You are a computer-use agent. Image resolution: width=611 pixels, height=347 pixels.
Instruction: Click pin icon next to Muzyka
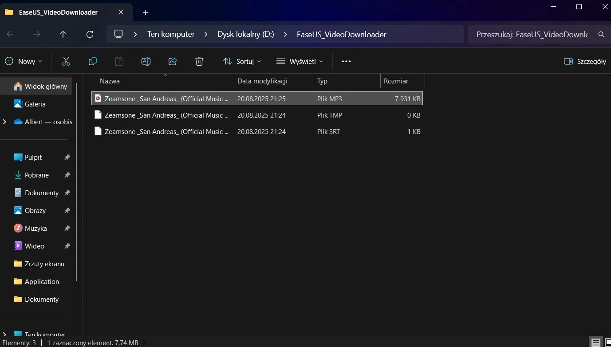[67, 229]
